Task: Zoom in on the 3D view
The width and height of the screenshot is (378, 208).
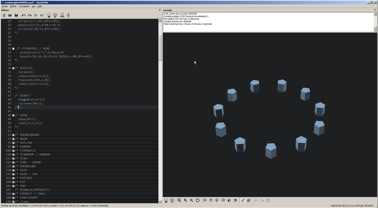Action: [x=185, y=200]
